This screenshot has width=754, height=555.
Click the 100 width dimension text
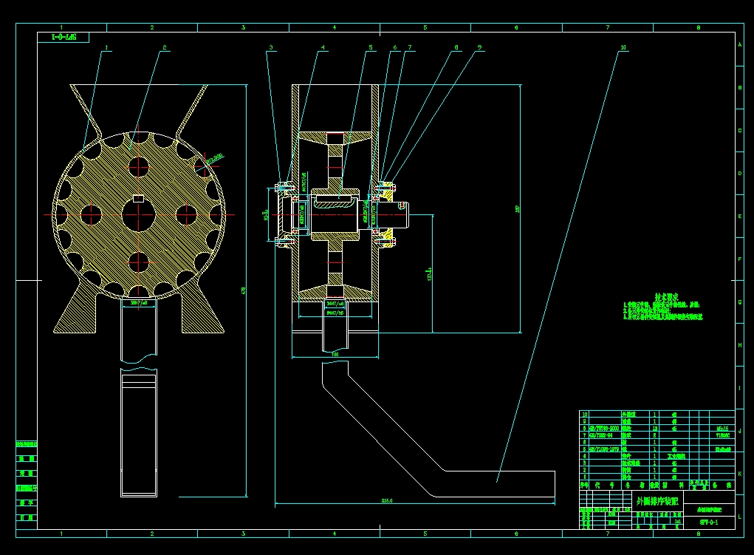tap(335, 354)
